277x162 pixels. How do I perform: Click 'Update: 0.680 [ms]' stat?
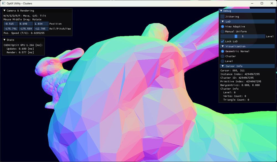20,49
